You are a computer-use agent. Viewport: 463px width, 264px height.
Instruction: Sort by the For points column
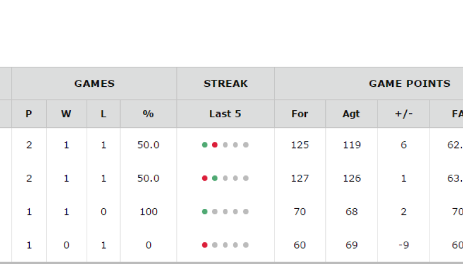(299, 114)
